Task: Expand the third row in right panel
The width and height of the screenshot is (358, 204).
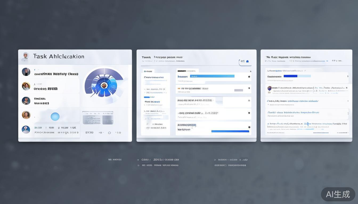Action: [x=348, y=101]
